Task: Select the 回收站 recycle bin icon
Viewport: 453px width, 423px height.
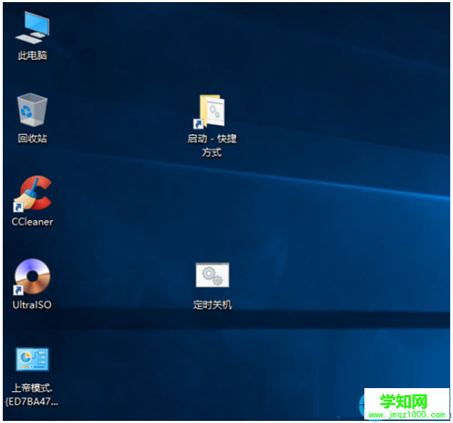Action: coord(32,110)
